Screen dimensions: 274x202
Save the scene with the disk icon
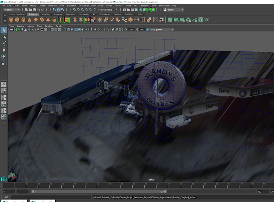pos(35,9)
